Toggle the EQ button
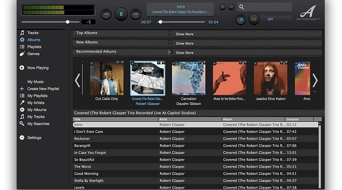 tap(254, 19)
